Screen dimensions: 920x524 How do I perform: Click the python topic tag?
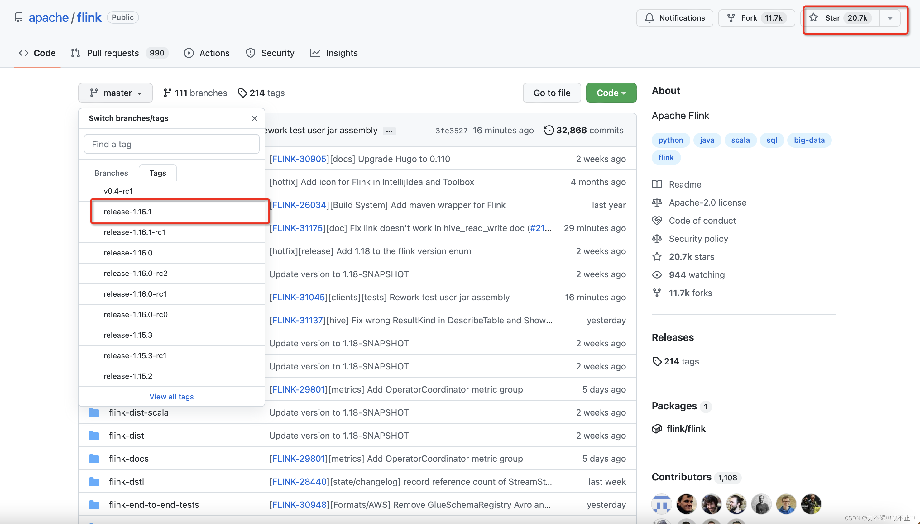pos(671,140)
